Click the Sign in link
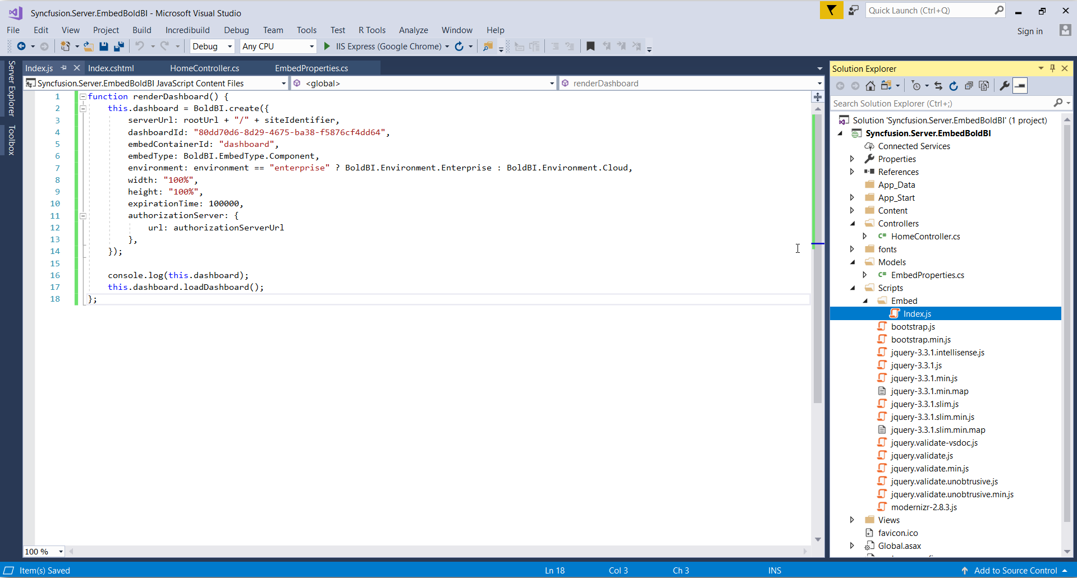 1030,31
